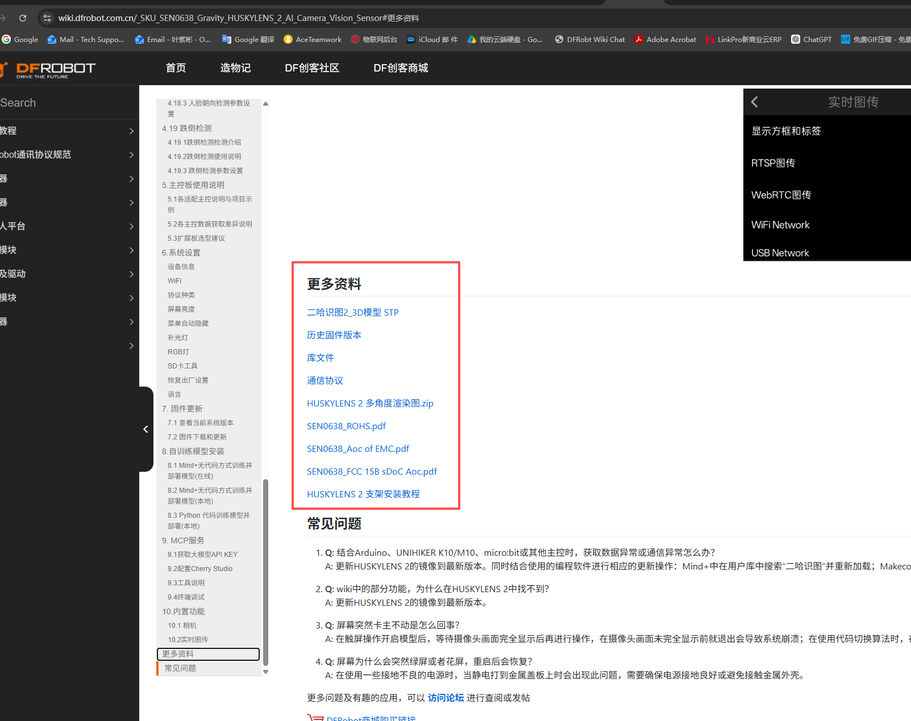Expand the 人平台 sidebar section
911x721 pixels.
[69, 226]
